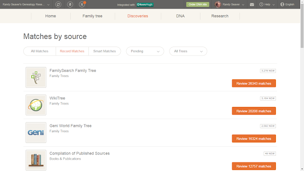This screenshot has height=171, width=304.
Task: Select the Smart Matches filter
Action: point(104,51)
